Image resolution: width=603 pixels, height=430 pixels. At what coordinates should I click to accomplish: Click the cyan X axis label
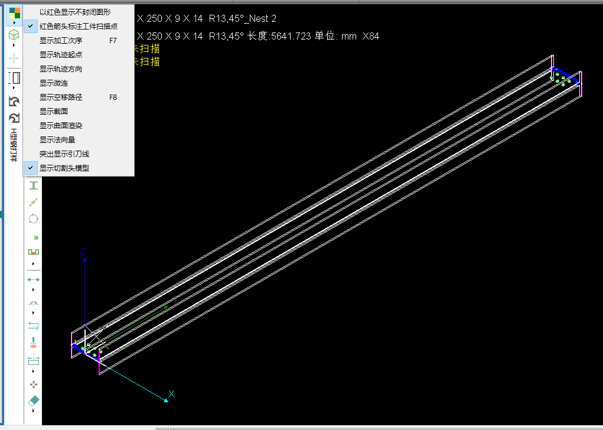point(171,394)
